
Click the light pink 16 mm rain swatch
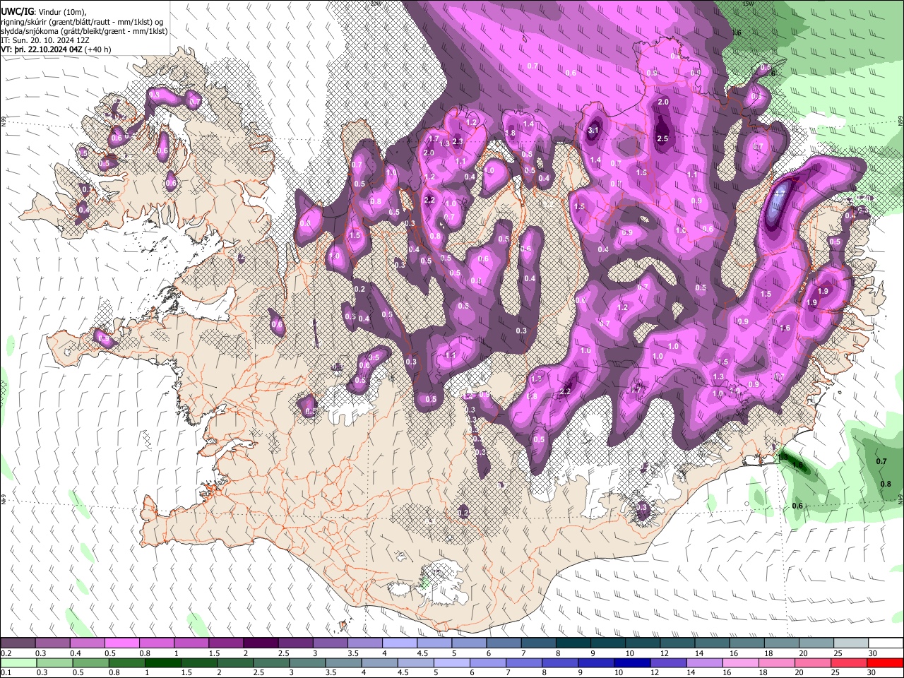[x=741, y=662]
